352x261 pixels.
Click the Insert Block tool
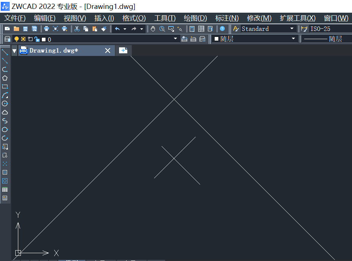click(x=5, y=147)
